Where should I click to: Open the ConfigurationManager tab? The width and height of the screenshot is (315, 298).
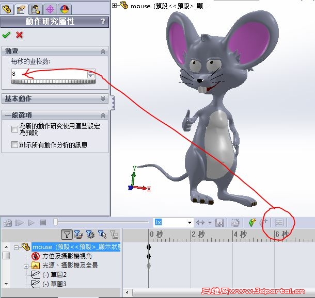pos(36,9)
